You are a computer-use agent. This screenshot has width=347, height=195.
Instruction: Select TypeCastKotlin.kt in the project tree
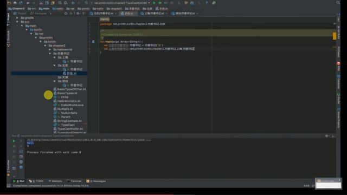tap(68, 129)
